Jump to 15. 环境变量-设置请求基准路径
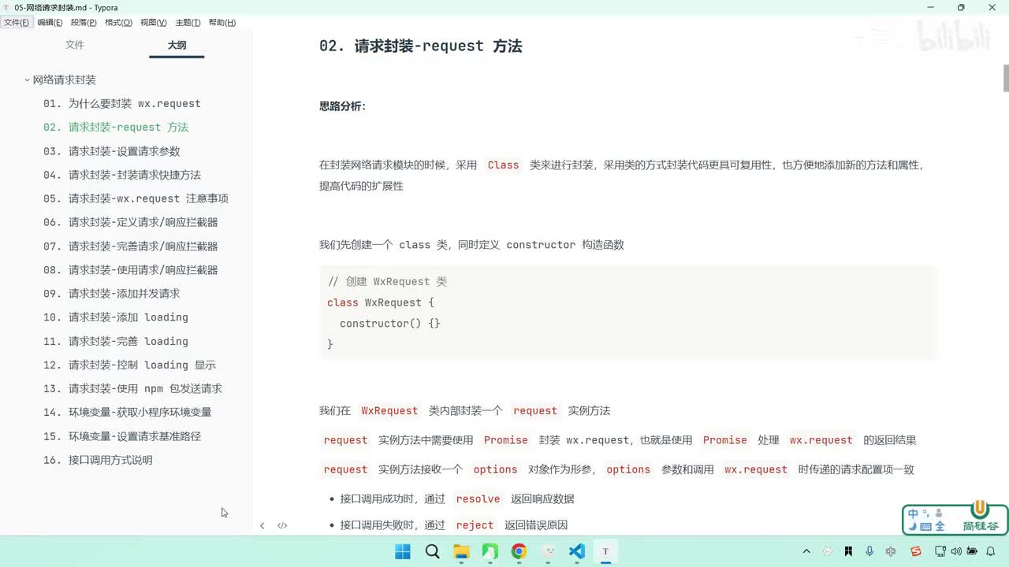This screenshot has width=1009, height=567. click(x=122, y=436)
